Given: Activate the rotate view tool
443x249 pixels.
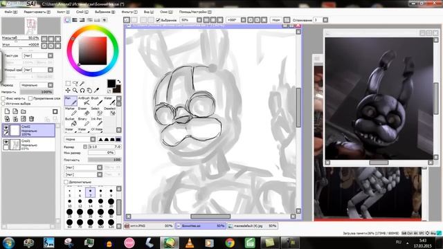Looking at the screenshot, I should tap(82, 91).
